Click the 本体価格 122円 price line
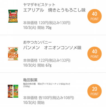 coord(47,60)
